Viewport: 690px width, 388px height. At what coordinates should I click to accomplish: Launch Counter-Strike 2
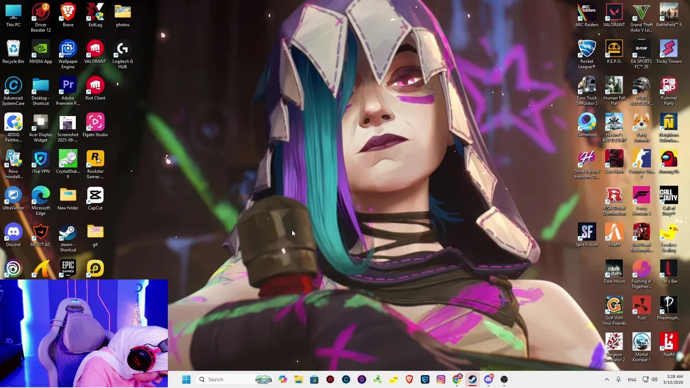click(x=641, y=164)
